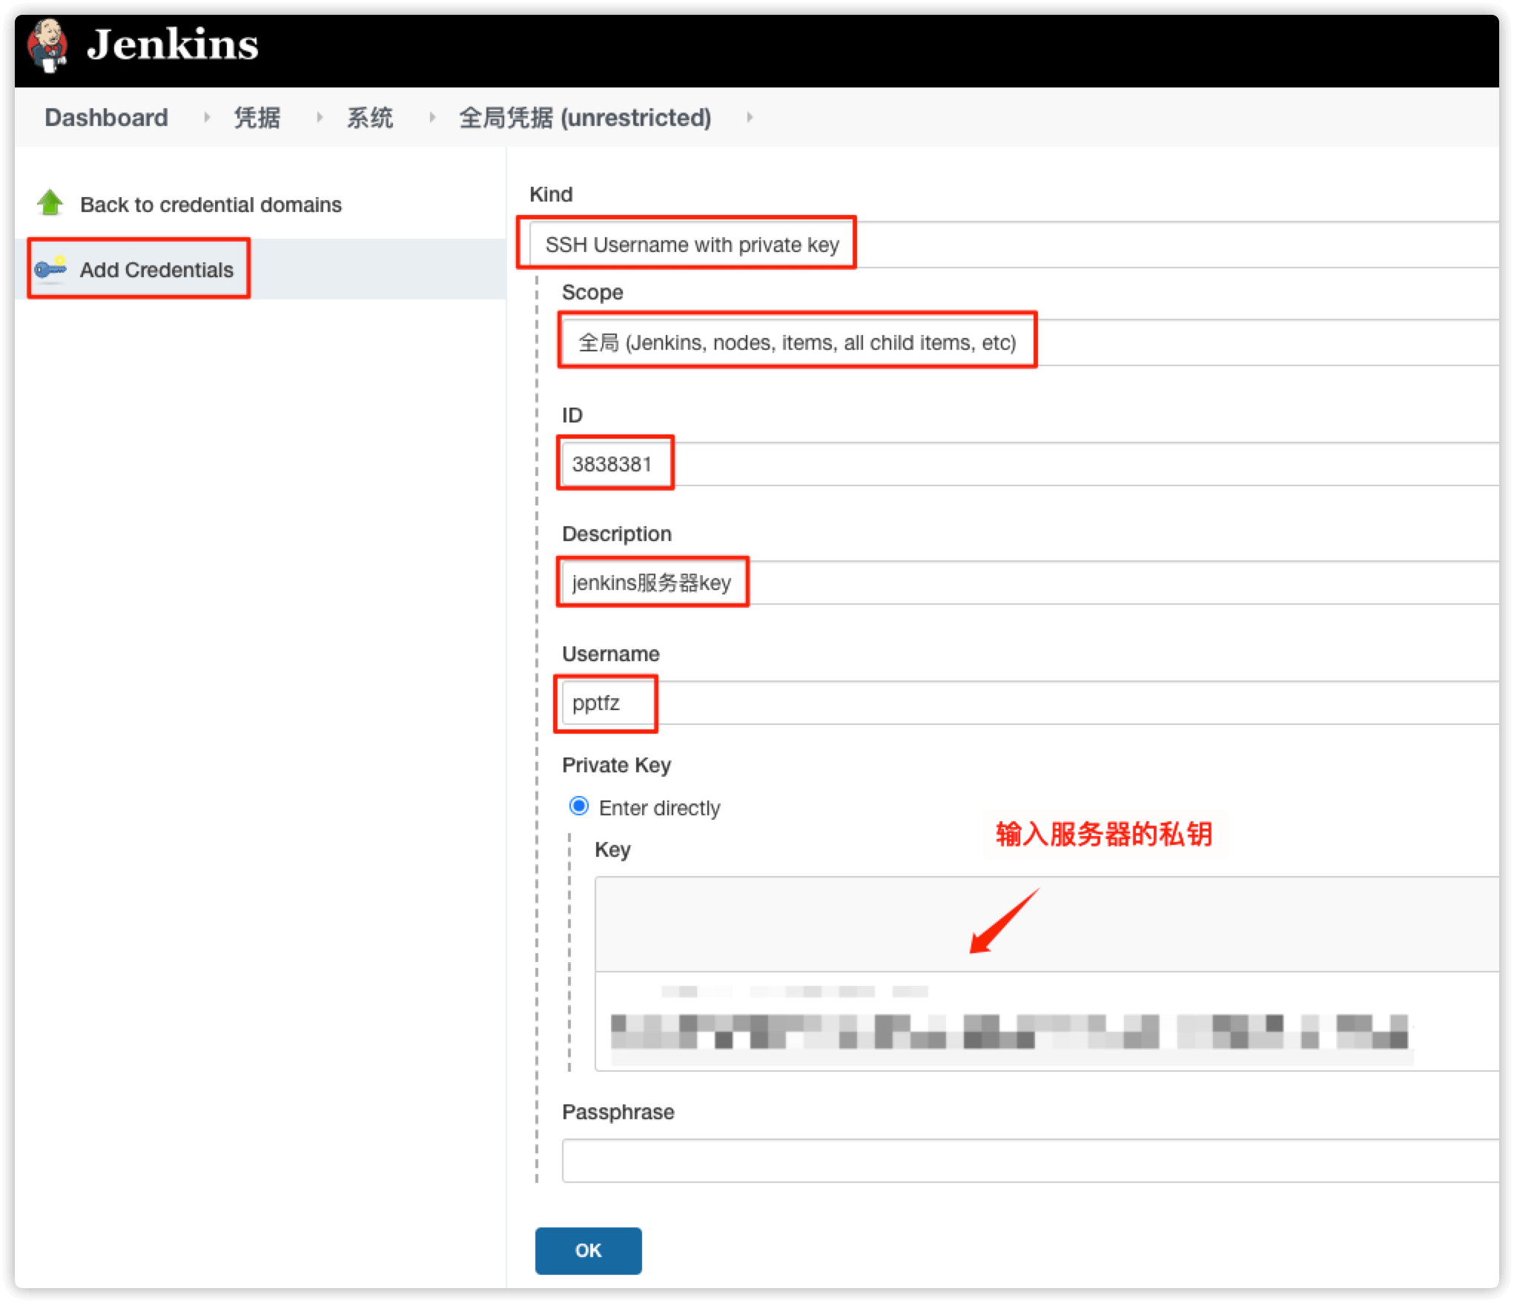1514x1303 pixels.
Task: Open the 凭据 breadcrumb
Action: (257, 117)
